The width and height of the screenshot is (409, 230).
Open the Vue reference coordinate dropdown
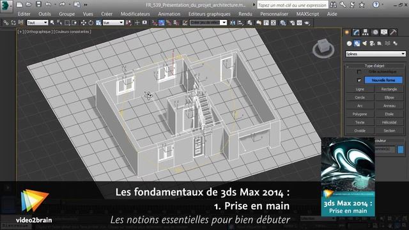pyautogui.click(x=113, y=23)
